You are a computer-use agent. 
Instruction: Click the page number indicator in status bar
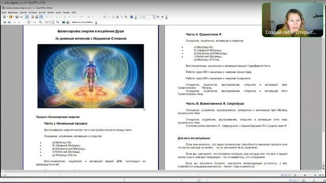point(4,175)
